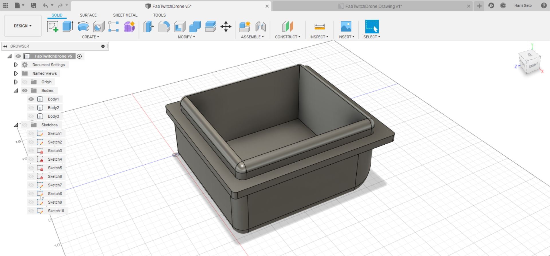Select Sketch7 in the browser tree
The height and width of the screenshot is (256, 550).
pyautogui.click(x=55, y=185)
